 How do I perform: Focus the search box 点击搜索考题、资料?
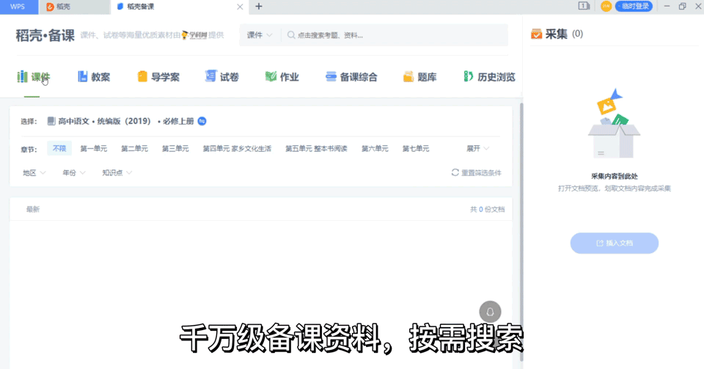(x=395, y=35)
